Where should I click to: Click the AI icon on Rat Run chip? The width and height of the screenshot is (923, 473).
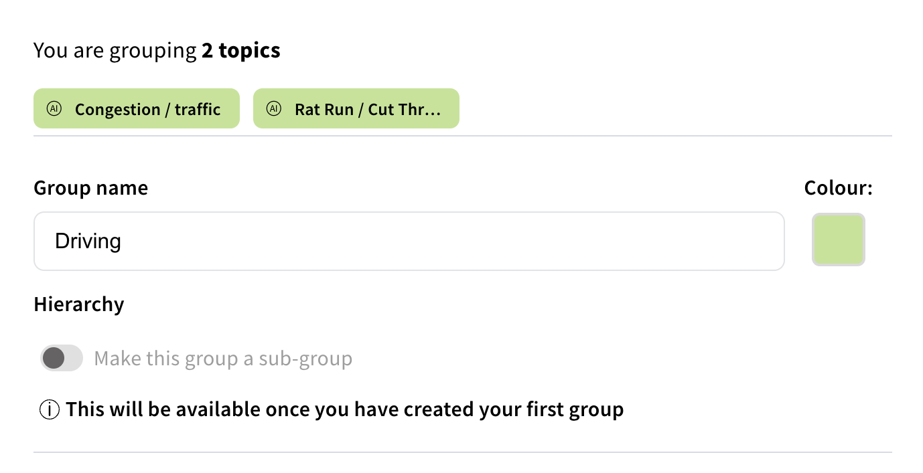pos(273,108)
